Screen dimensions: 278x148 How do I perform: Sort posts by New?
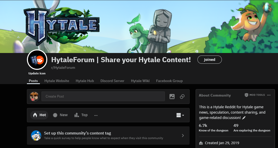[60, 115]
